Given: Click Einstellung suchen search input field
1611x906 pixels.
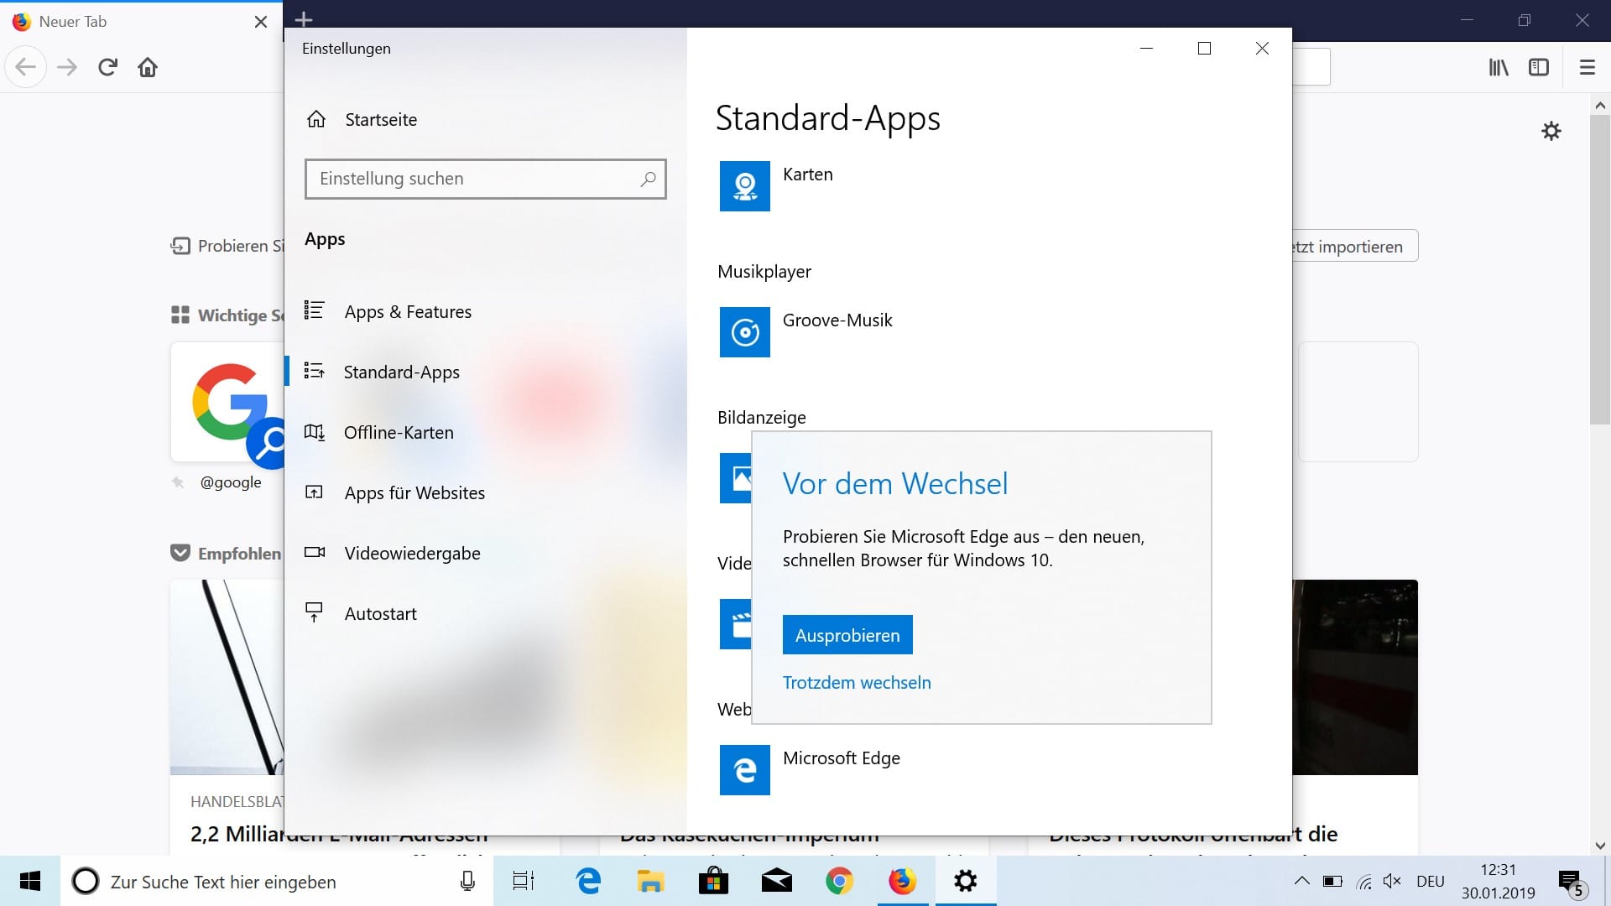Looking at the screenshot, I should click(485, 178).
